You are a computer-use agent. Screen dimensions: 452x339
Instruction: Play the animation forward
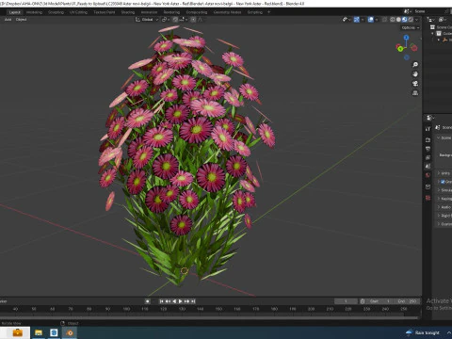(181, 301)
